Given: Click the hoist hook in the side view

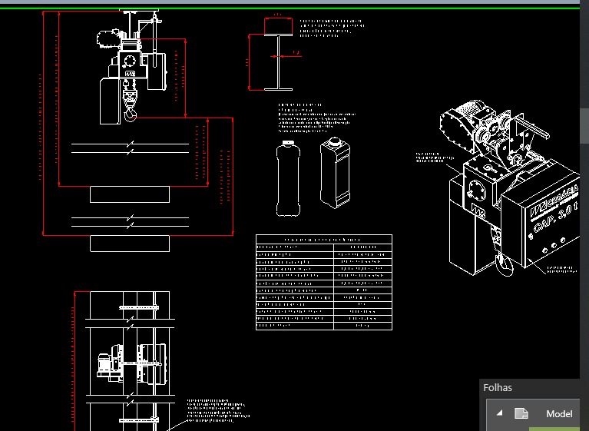Looking at the screenshot, I should (131, 114).
